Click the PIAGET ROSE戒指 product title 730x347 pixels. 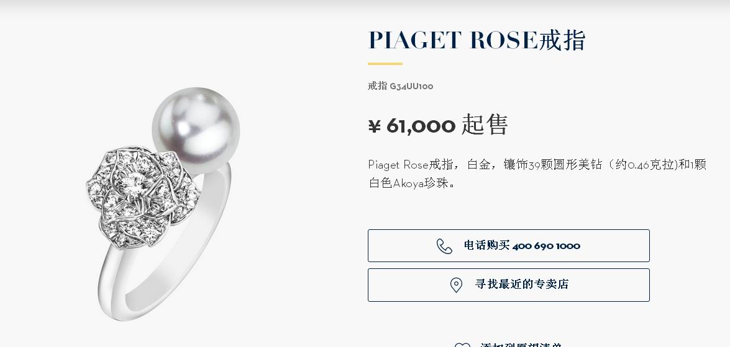477,40
